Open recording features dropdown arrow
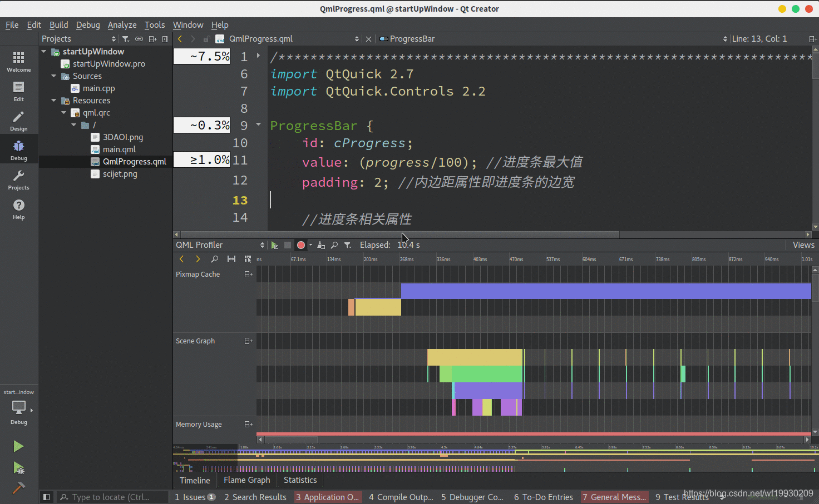 pos(310,245)
